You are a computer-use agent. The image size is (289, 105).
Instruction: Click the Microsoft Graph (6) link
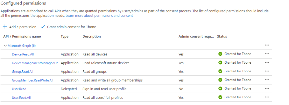(21, 46)
